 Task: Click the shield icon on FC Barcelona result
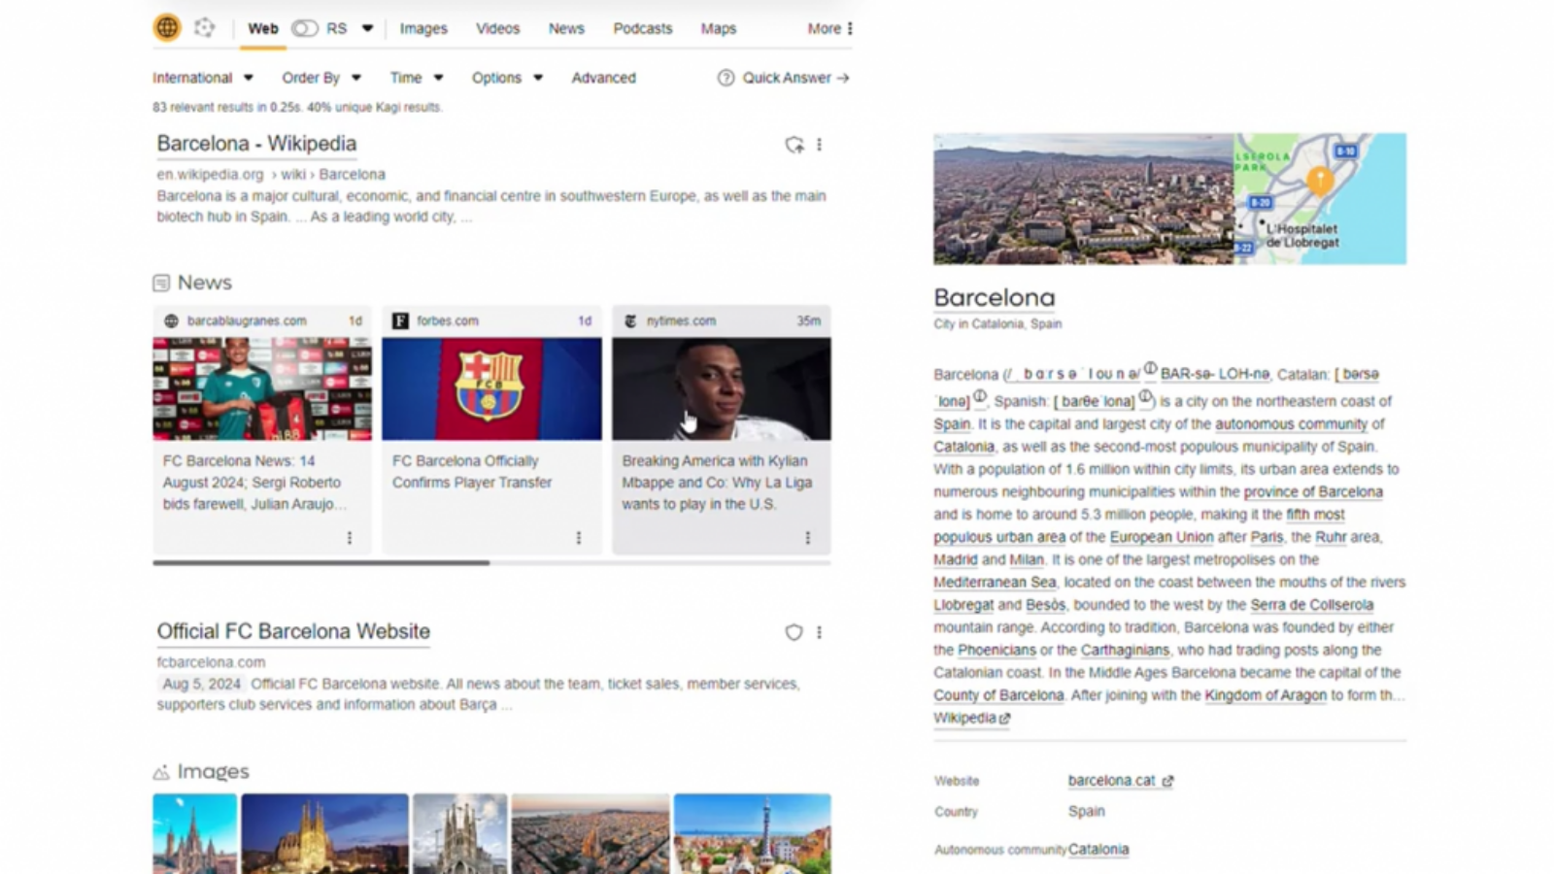tap(794, 632)
